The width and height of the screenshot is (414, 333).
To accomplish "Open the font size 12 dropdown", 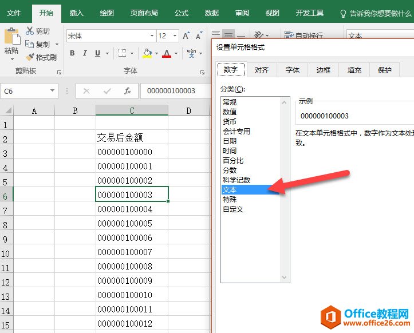I will 174,36.
